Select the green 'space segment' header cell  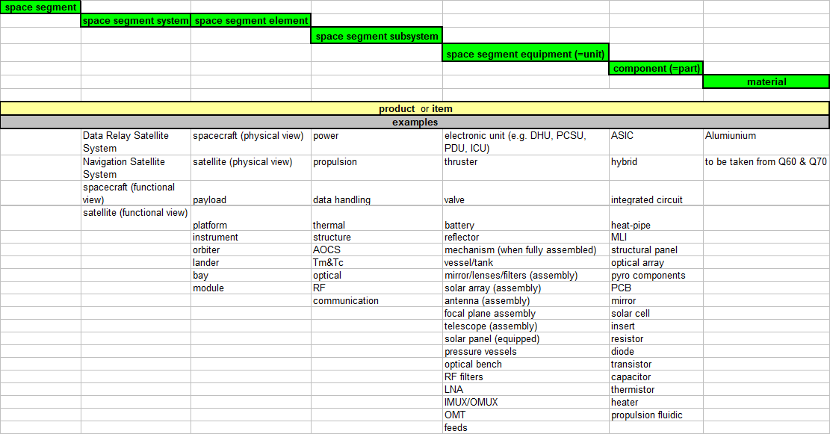tap(40, 7)
